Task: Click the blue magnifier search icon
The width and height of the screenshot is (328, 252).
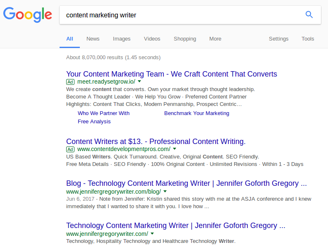Action: [x=309, y=14]
